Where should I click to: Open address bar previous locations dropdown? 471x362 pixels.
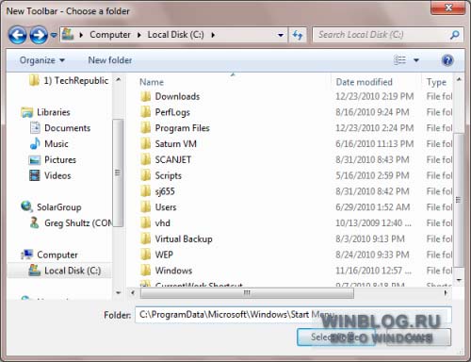pyautogui.click(x=281, y=35)
